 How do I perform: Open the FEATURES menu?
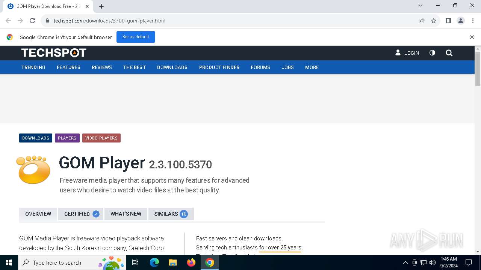pyautogui.click(x=68, y=67)
